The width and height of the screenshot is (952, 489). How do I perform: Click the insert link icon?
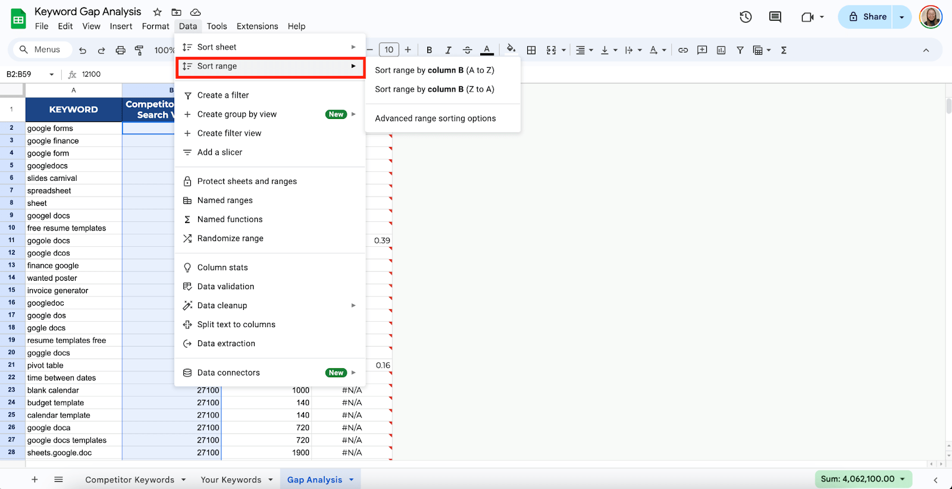pos(683,51)
